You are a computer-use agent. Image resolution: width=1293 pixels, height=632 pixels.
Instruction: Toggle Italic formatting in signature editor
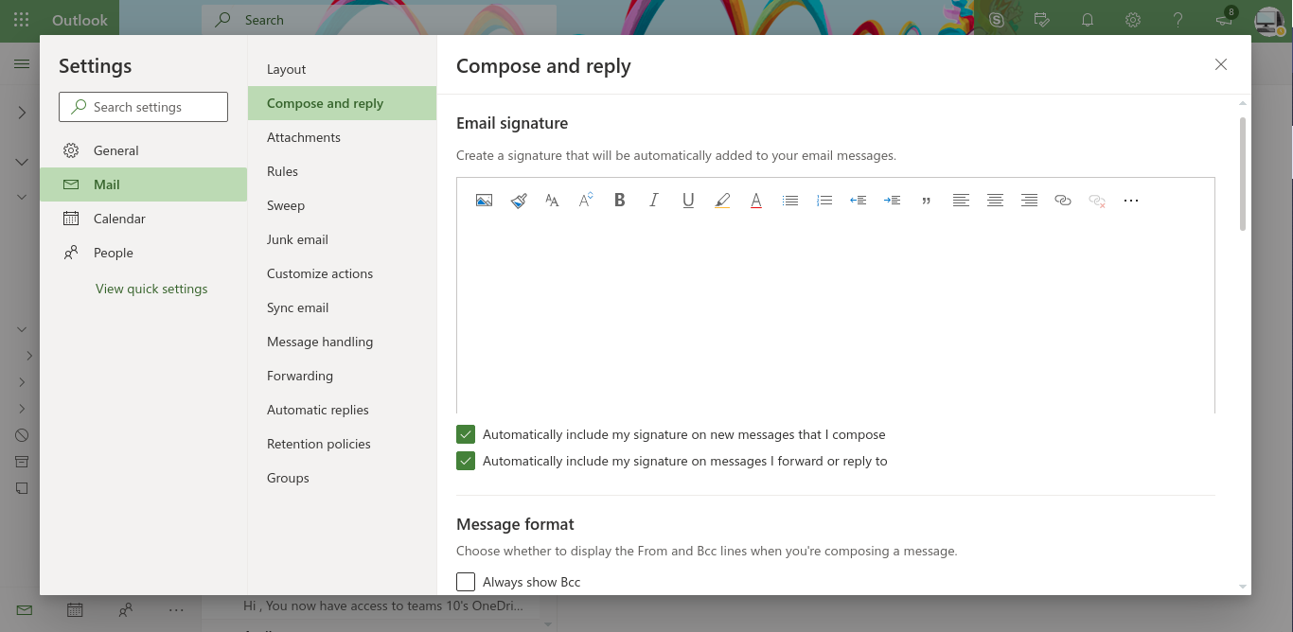(x=653, y=201)
